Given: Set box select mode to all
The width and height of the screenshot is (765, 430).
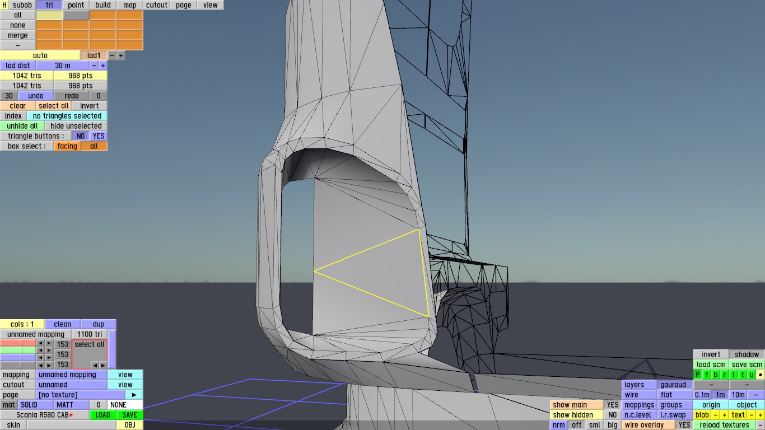Looking at the screenshot, I should pyautogui.click(x=94, y=146).
